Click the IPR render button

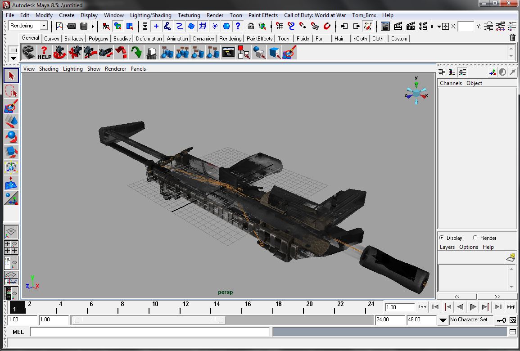(411, 26)
